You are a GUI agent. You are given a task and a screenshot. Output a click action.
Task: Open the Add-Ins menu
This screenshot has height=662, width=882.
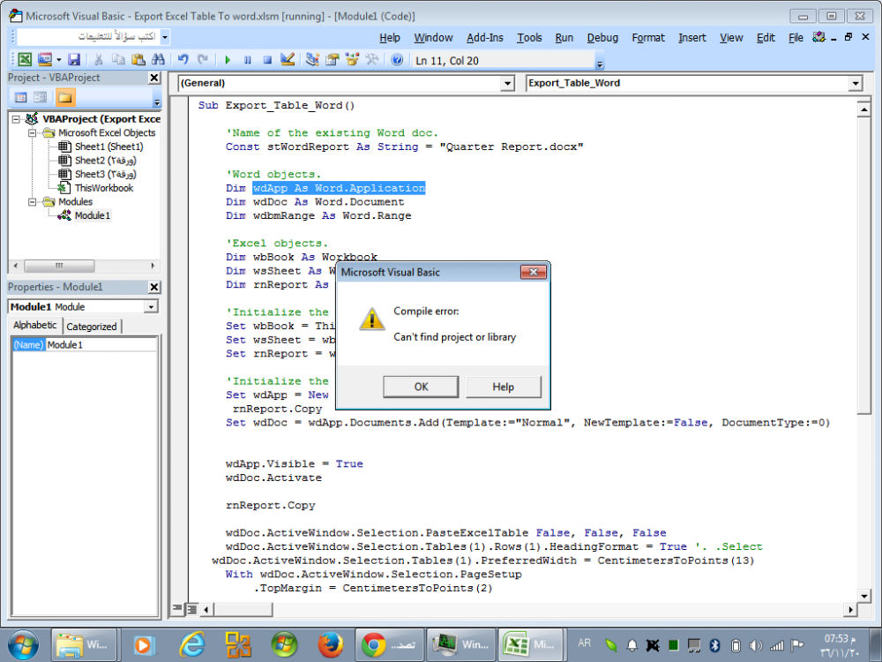click(x=485, y=38)
